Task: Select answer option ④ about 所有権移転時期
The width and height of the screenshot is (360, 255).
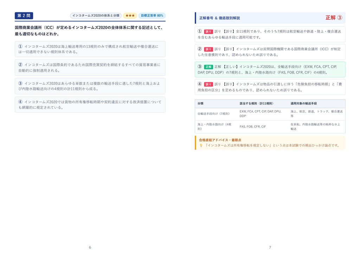Action: pyautogui.click(x=90, y=105)
